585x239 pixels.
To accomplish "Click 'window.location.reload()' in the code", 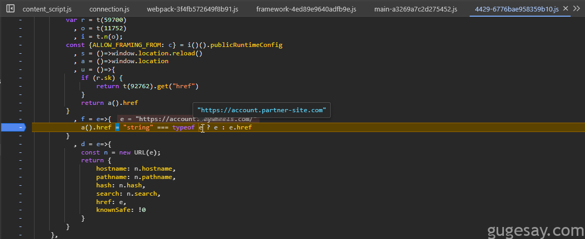I will (156, 53).
